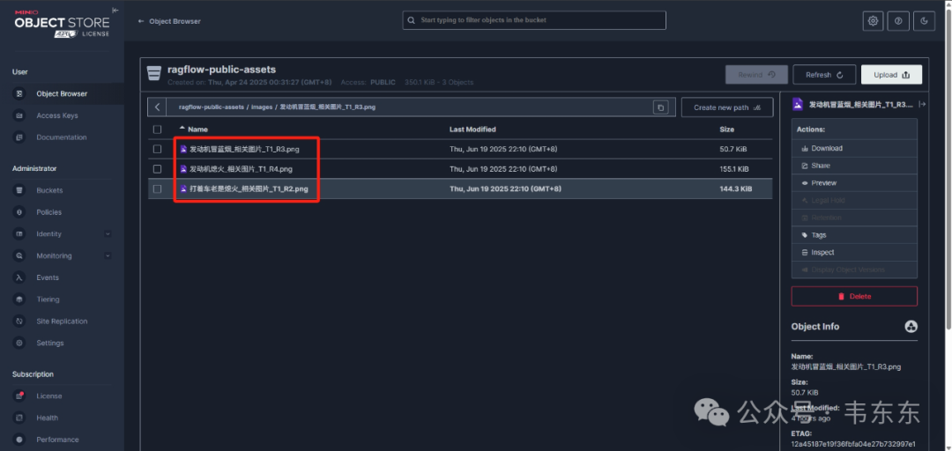This screenshot has height=451, width=952.
Task: Click the search magnifier icon
Action: pyautogui.click(x=412, y=20)
